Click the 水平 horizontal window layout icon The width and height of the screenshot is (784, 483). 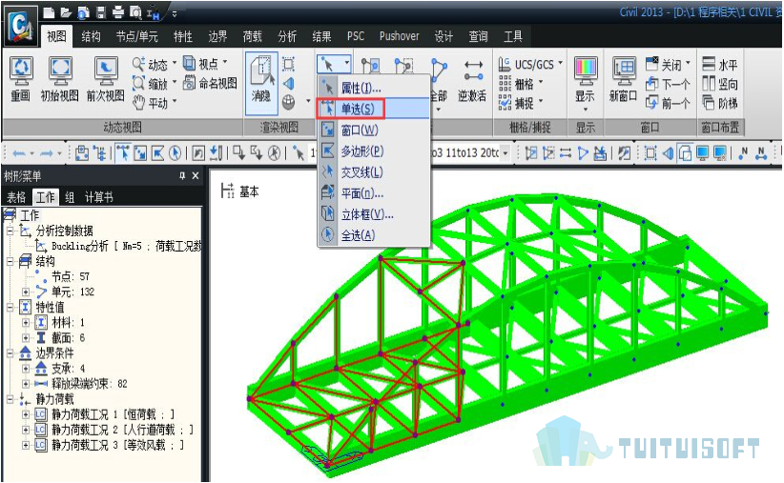coord(709,64)
